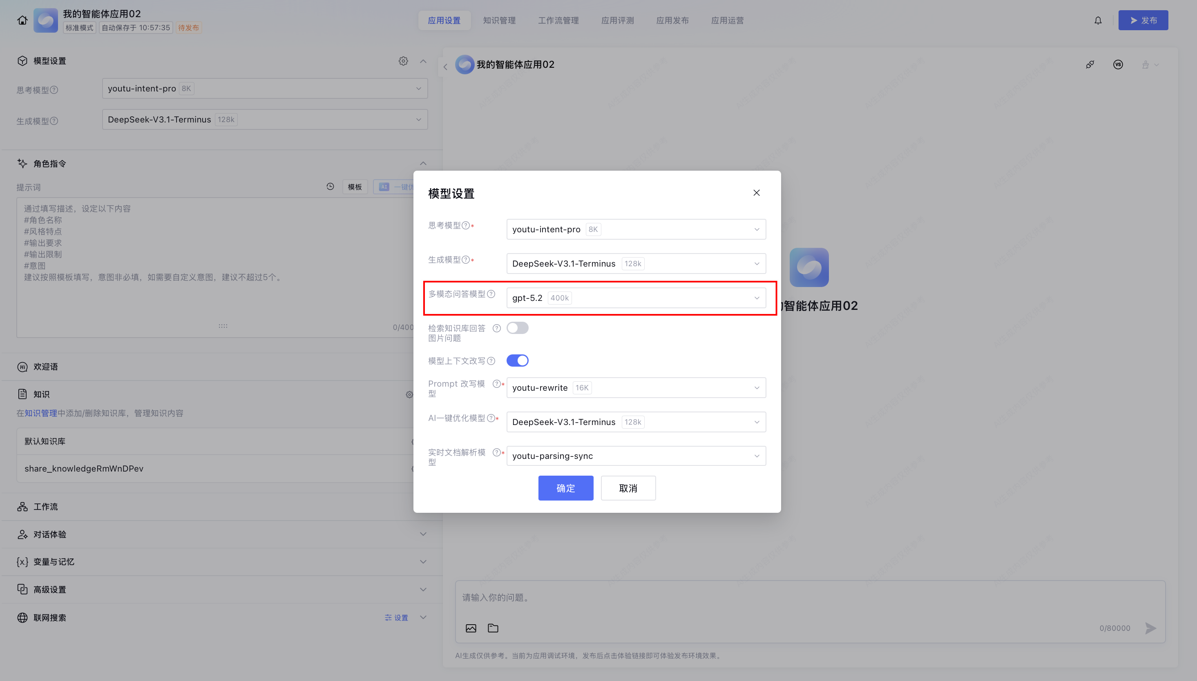Screen dimensions: 1197x681
Task: Click the prompt history clock icon
Action: (331, 187)
